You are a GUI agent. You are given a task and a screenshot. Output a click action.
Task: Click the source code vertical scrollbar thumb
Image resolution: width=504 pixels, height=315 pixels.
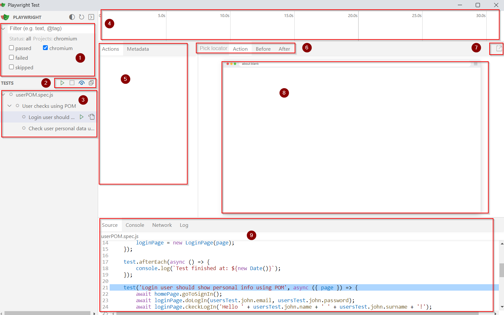click(501, 270)
